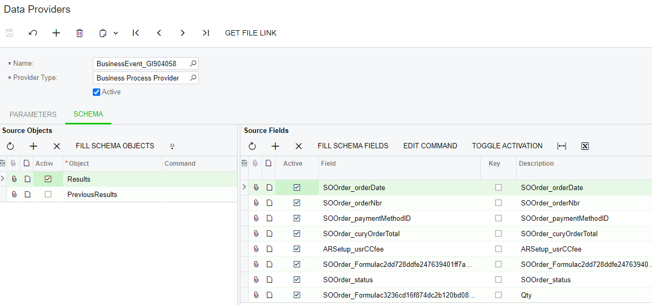The image size is (652, 305).
Task: Add a new data provider record
Action: click(56, 33)
